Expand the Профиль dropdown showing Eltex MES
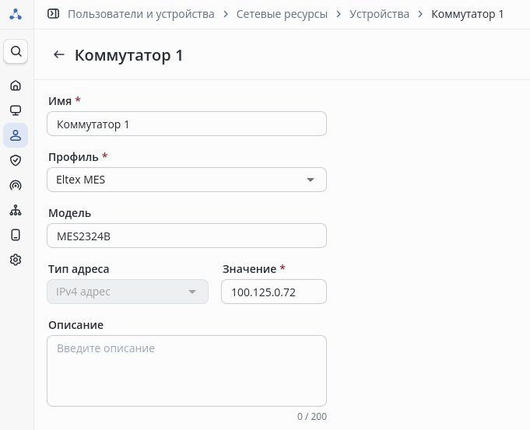This screenshot has width=530, height=430. tap(187, 180)
